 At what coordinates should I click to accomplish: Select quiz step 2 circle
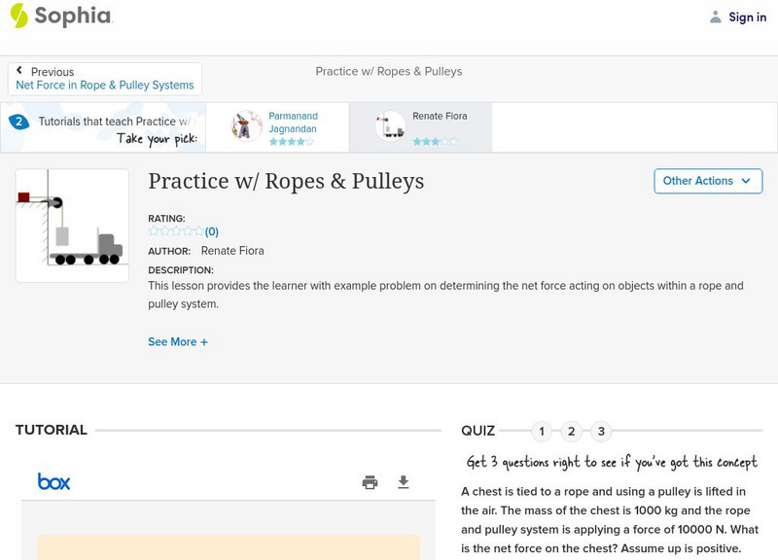573,430
